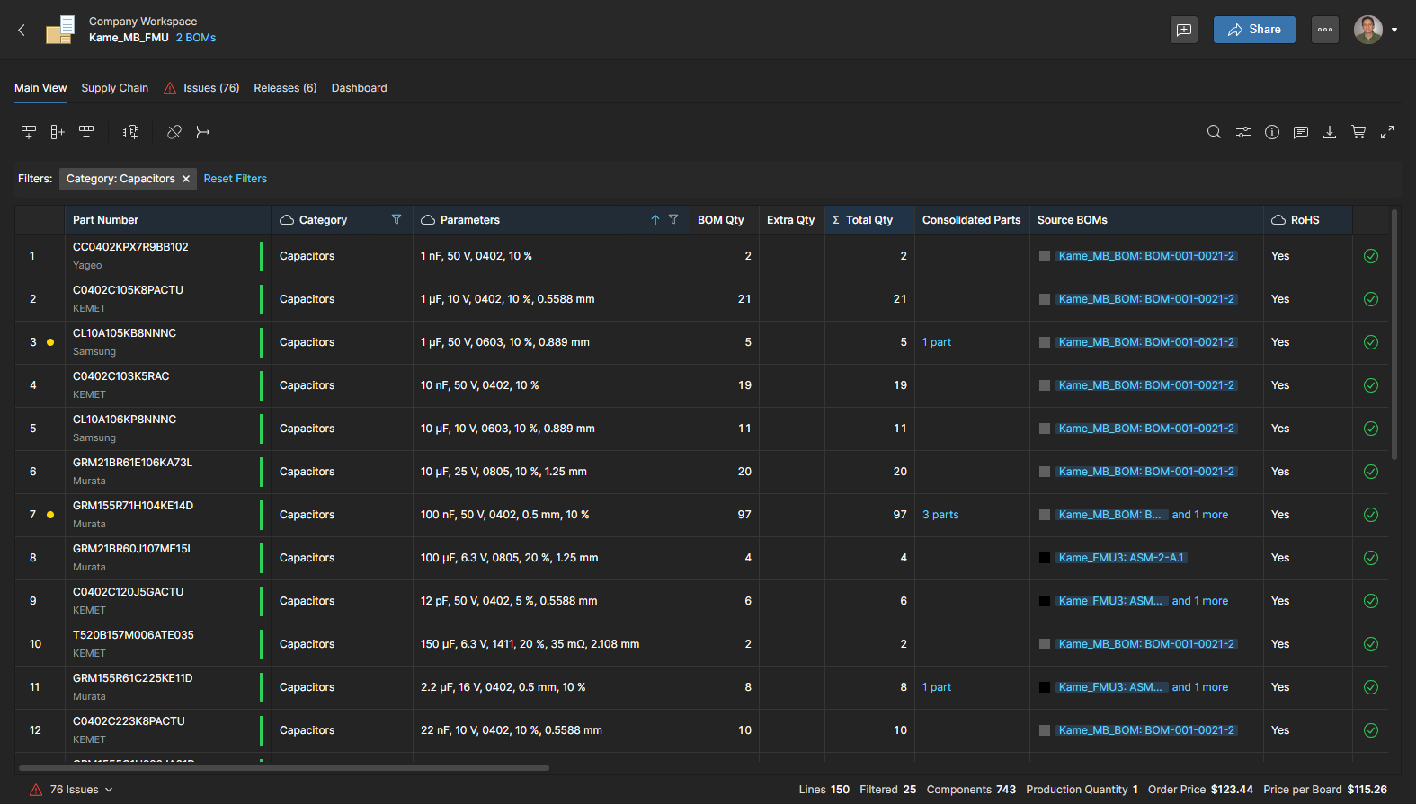Click the merge arrow toolbar icon
The image size is (1416, 804).
click(203, 132)
